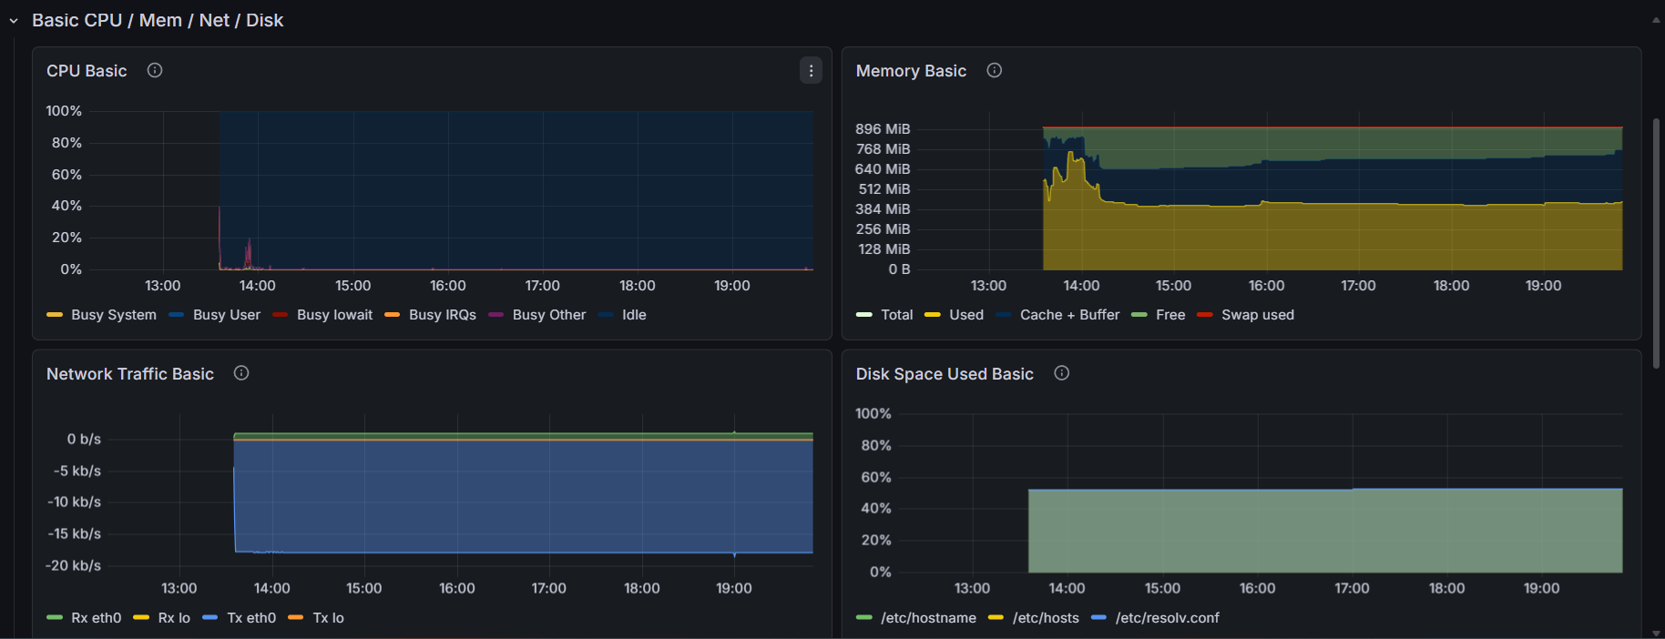Click the dashboard vertical scrollbar thumb
This screenshot has width=1665, height=639.
click(x=1656, y=243)
